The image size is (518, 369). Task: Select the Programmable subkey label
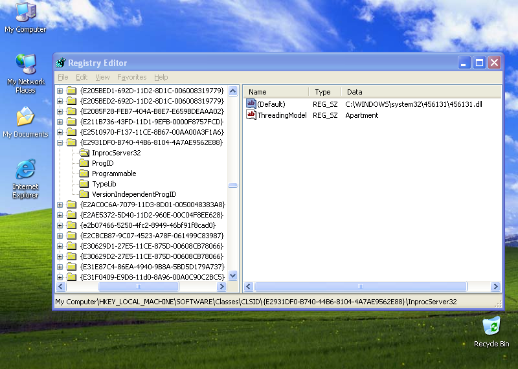114,173
